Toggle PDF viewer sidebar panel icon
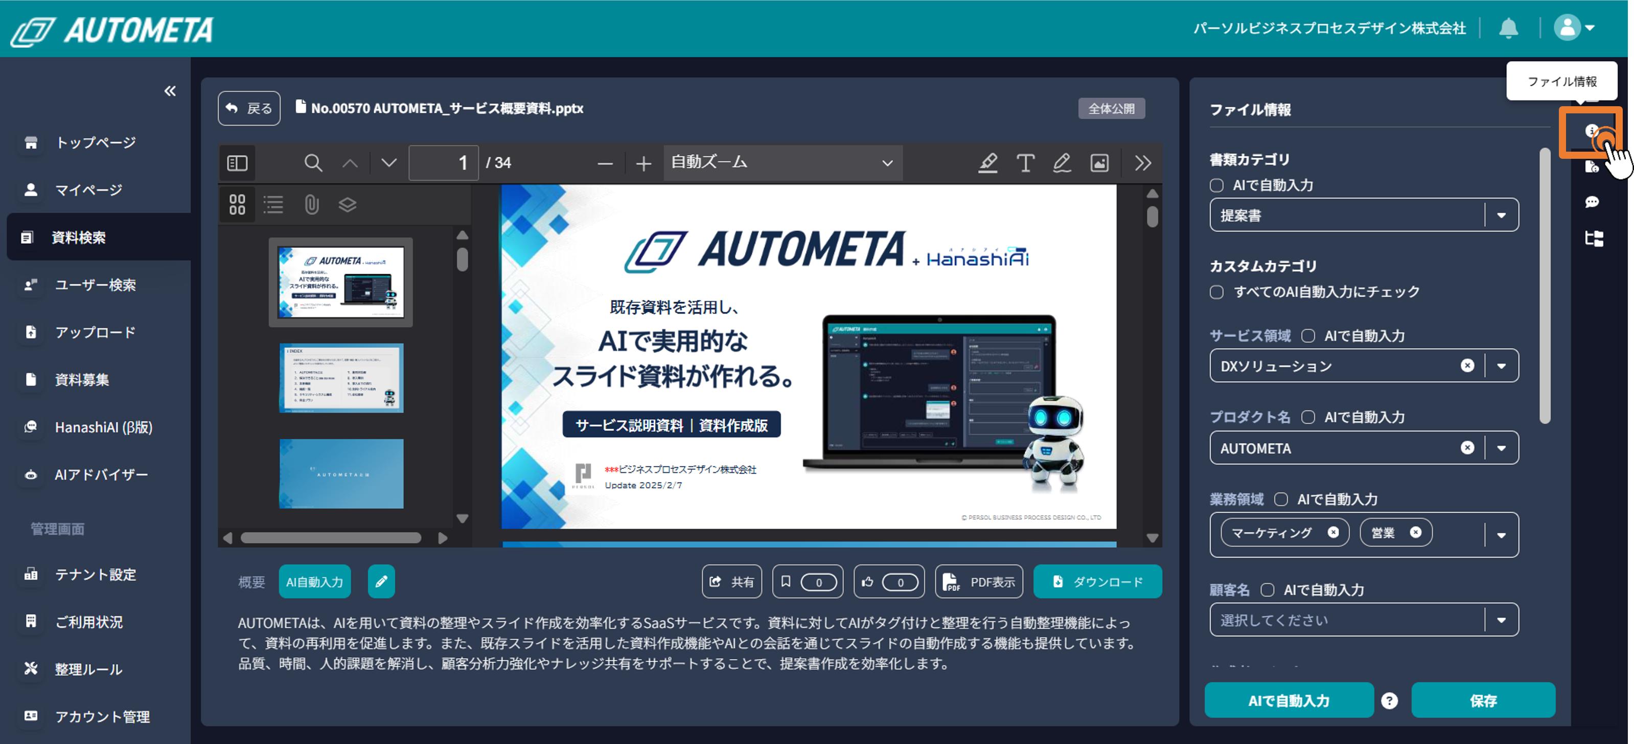The width and height of the screenshot is (1634, 744). 237,163
